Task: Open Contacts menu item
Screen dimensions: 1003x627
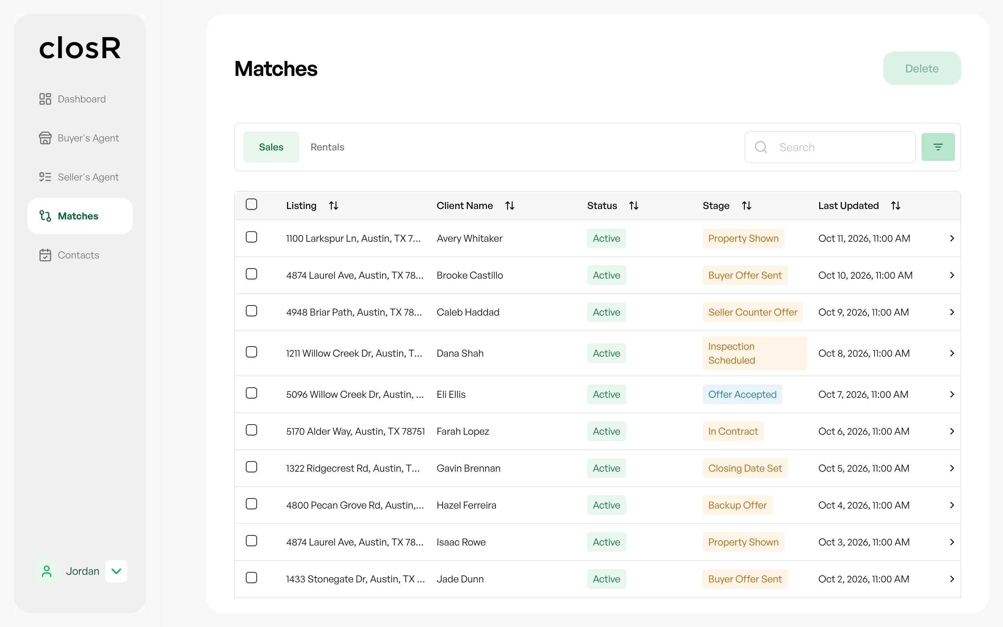Action: click(80, 255)
